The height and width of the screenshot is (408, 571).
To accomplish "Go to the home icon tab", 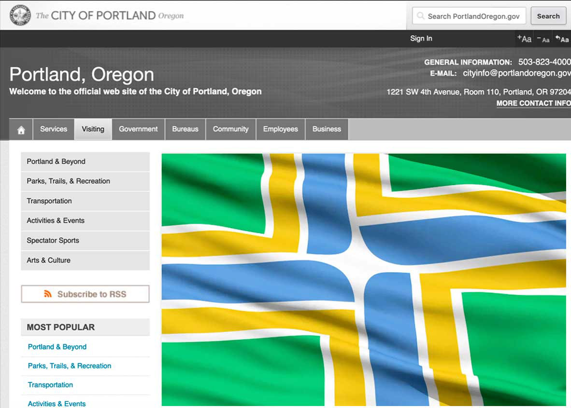I will [21, 129].
